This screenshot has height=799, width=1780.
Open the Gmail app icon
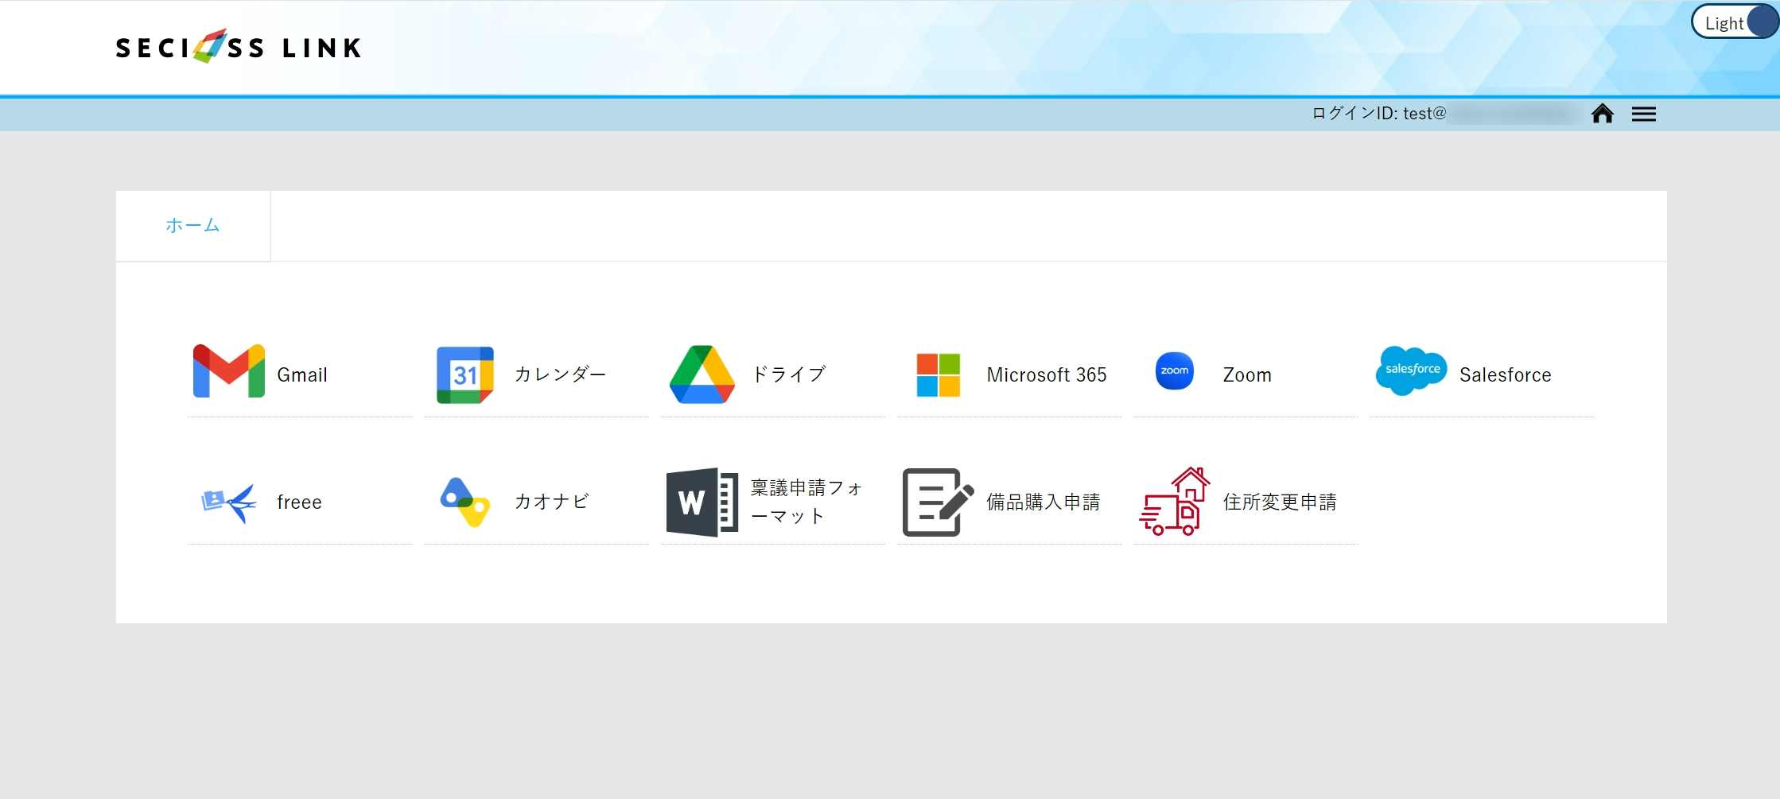point(229,371)
